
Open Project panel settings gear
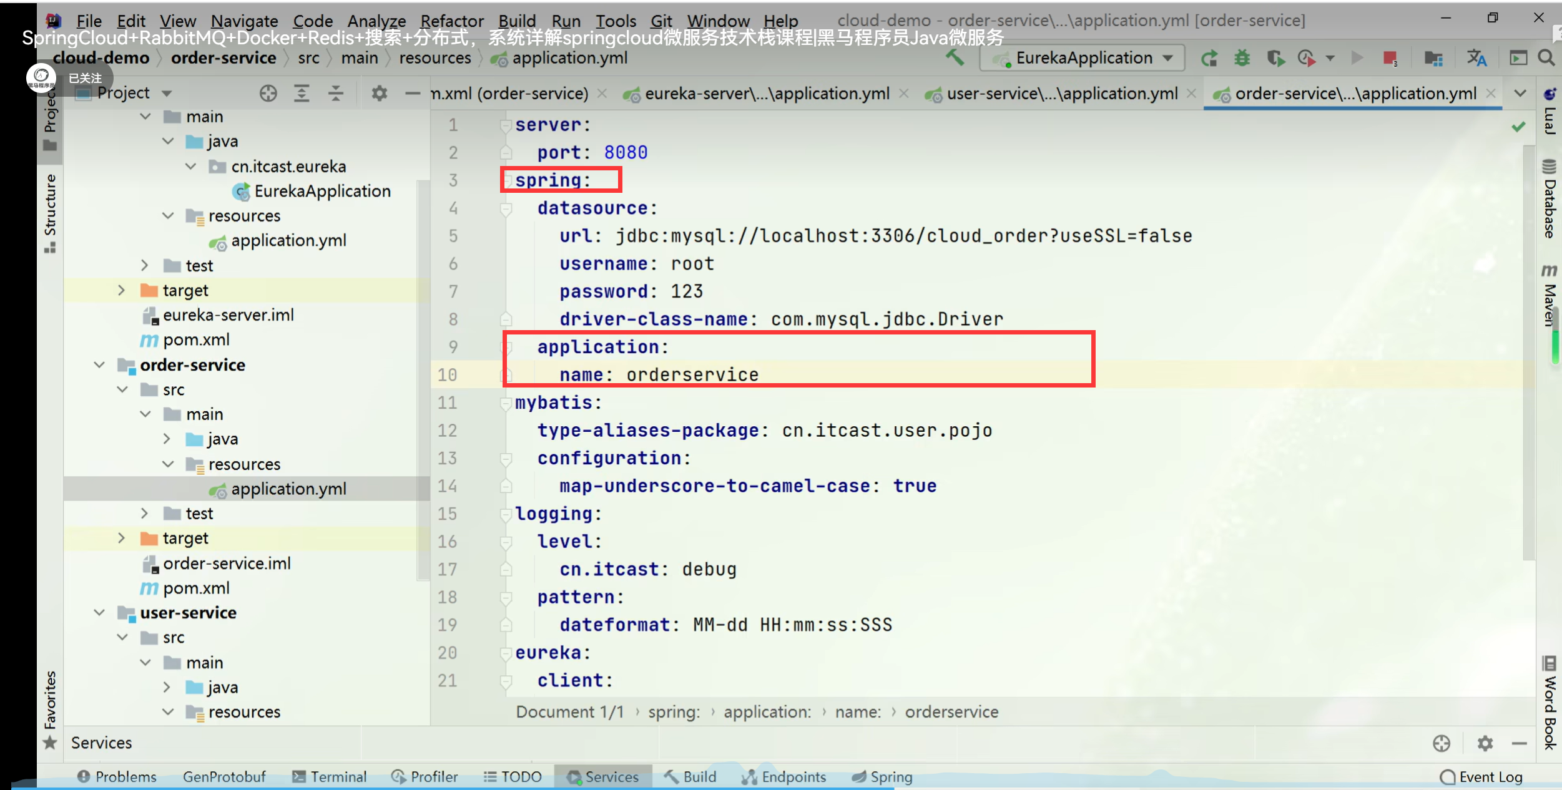coord(379,94)
